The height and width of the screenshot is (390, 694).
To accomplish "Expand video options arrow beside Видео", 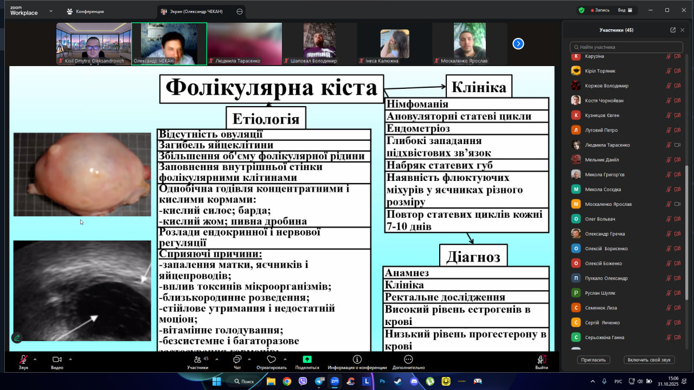I will point(70,359).
